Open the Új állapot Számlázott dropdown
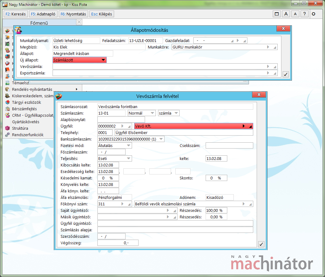Screen dimensions: 325x277 click(x=103, y=60)
